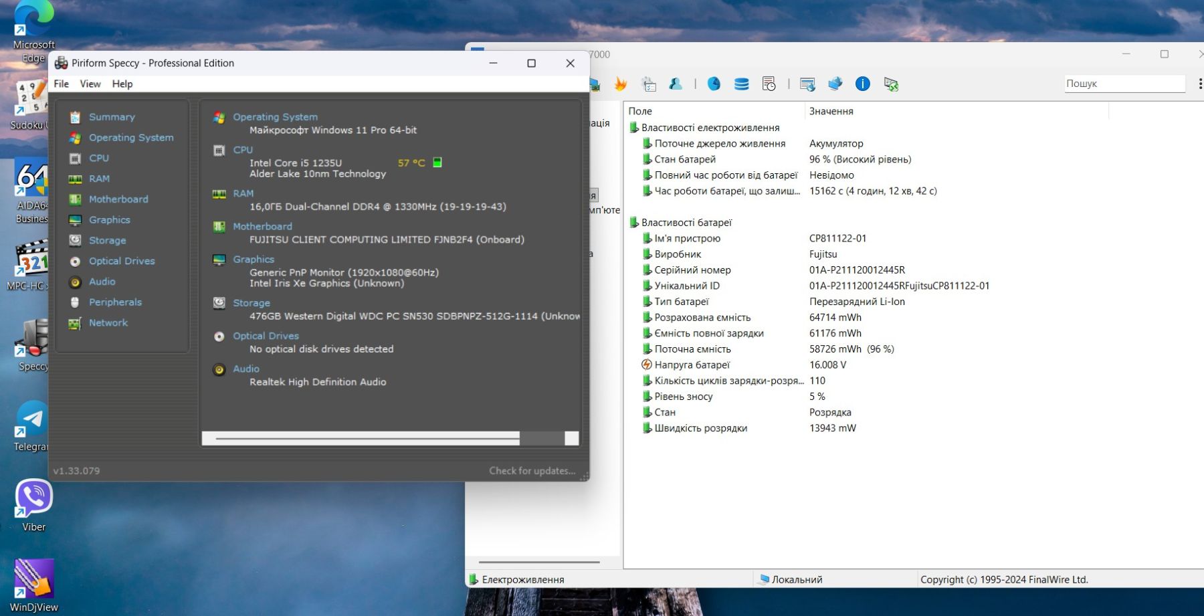Screen dimensions: 1204x616
Task: Click the Поле column header in AIDA64
Action: tap(714, 111)
